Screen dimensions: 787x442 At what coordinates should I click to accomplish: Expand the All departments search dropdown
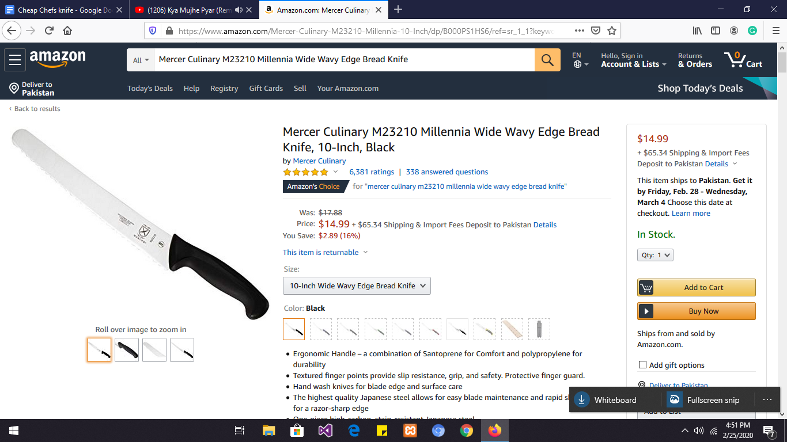141,60
